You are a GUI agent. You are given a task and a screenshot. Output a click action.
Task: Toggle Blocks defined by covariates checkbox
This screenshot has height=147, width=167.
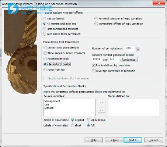coord(94,65)
